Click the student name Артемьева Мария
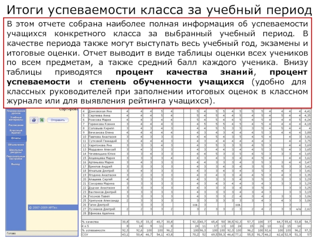319x239 pixels. (101, 163)
